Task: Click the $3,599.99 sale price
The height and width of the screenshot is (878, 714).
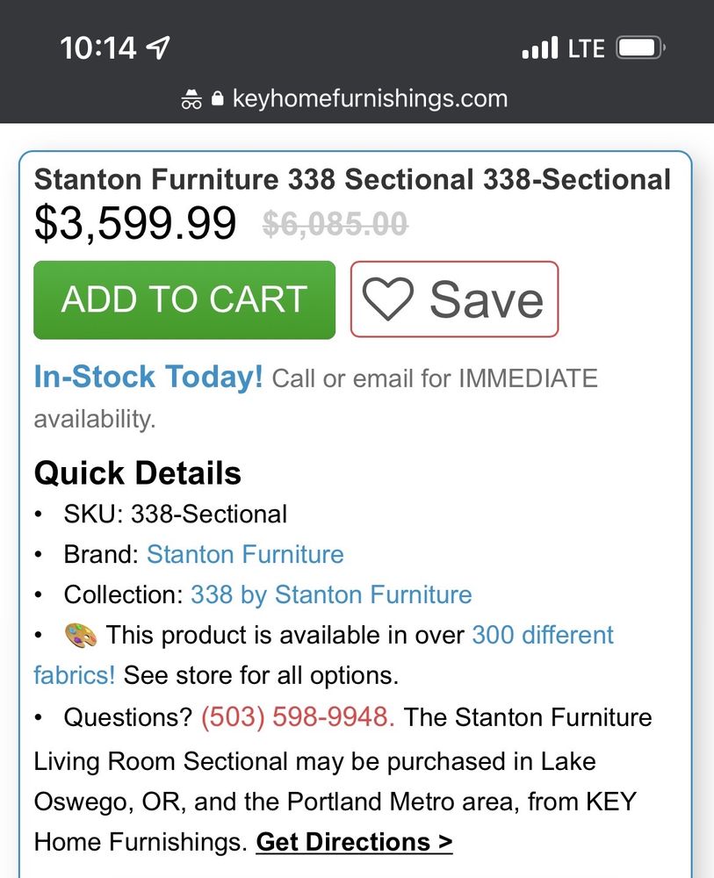Action: (x=135, y=223)
